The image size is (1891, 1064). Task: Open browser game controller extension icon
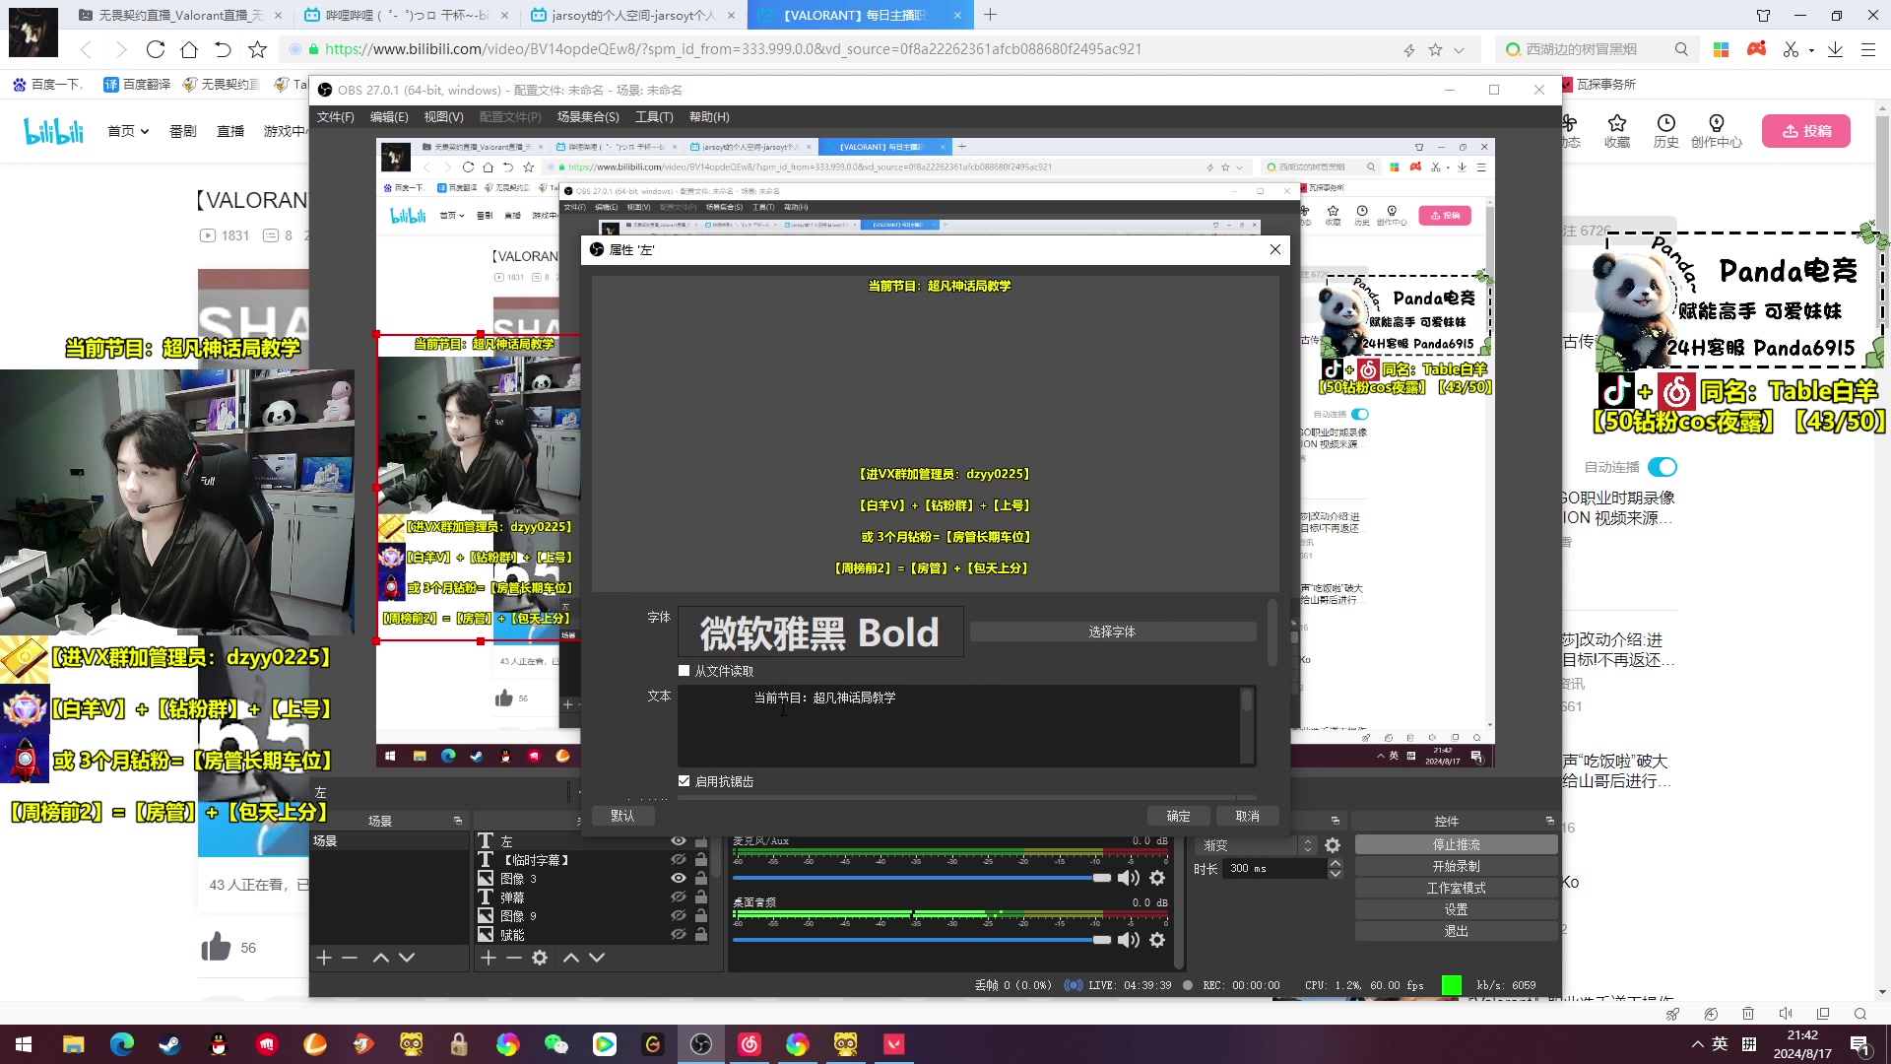[x=1756, y=49]
